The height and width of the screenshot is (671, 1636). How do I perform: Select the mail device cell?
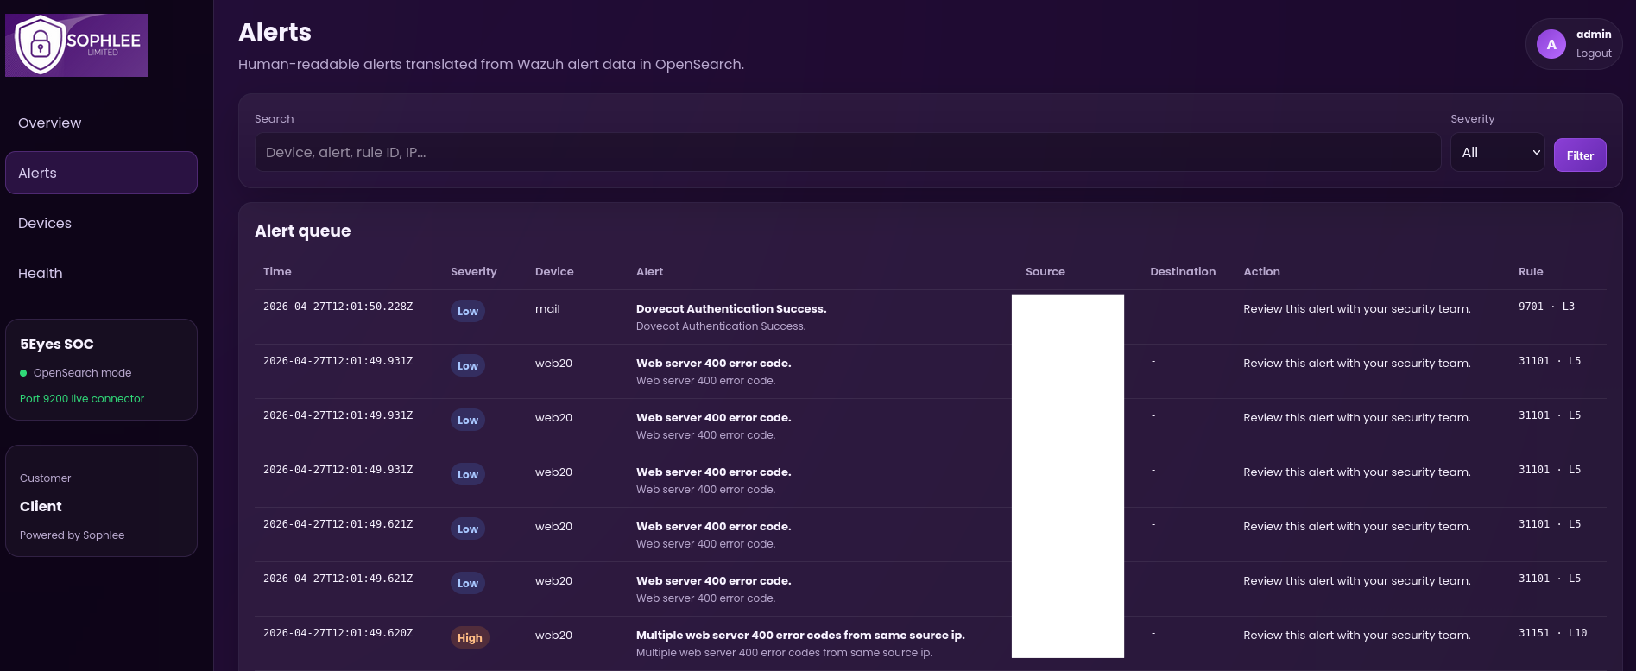pyautogui.click(x=547, y=308)
